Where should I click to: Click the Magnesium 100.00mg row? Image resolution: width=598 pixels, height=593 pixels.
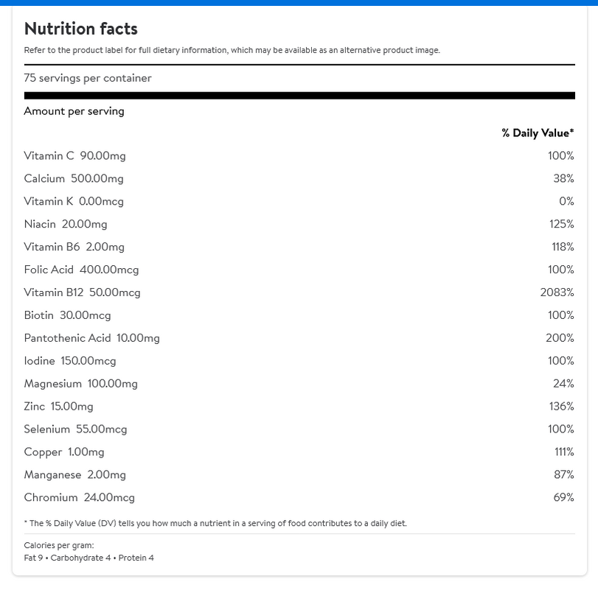tap(299, 384)
